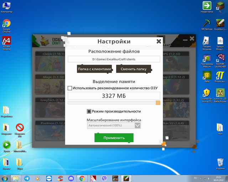Open Корзина recycle bin
The image size is (228, 182).
220,164
